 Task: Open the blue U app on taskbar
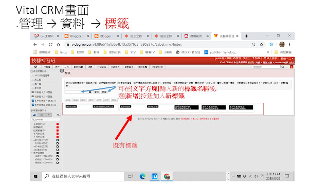pyautogui.click(x=155, y=176)
